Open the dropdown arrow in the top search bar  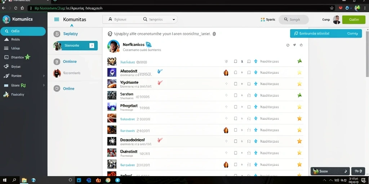click(x=174, y=19)
